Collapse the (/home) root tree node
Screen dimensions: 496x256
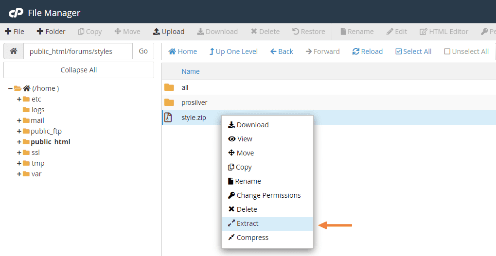[x=10, y=88]
